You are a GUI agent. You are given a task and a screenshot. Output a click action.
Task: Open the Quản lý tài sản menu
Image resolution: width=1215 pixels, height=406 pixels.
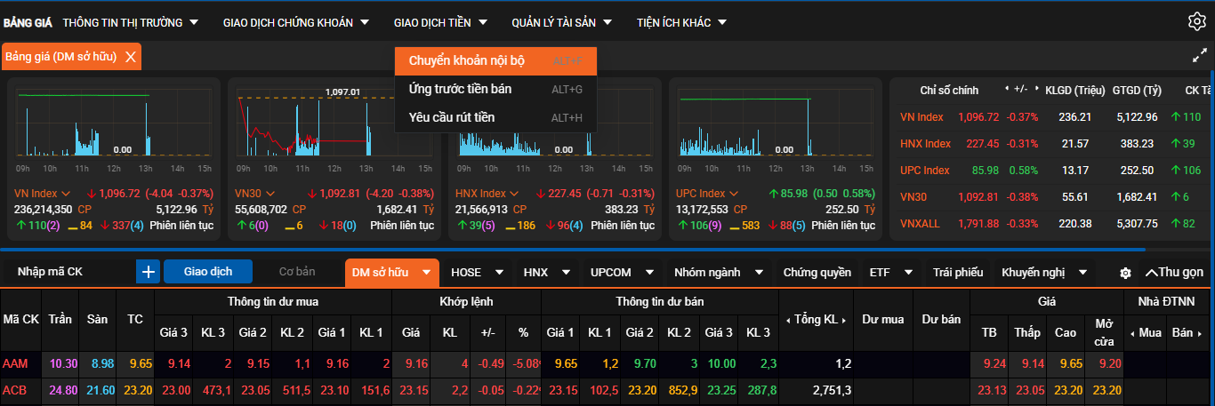[x=562, y=22]
